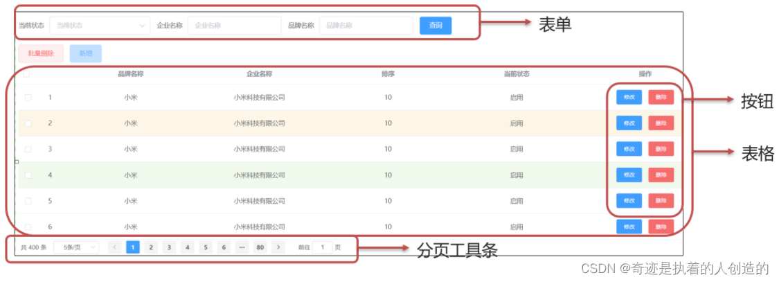Jump to last page 80

click(260, 247)
